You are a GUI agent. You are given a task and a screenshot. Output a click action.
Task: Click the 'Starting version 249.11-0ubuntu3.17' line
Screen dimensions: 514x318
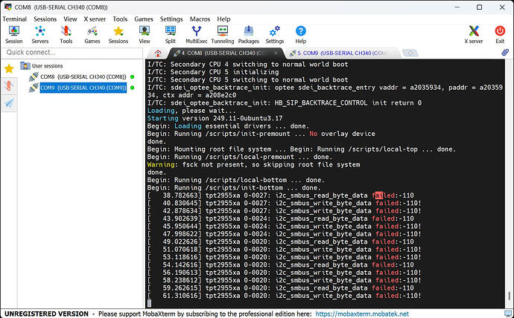[x=215, y=118]
